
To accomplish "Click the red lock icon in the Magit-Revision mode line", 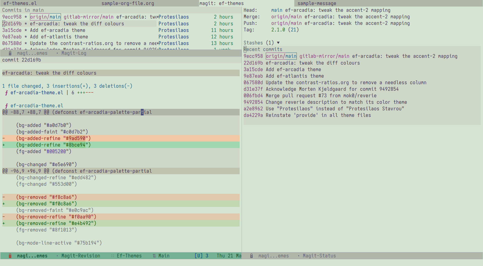I will (x=10, y=256).
